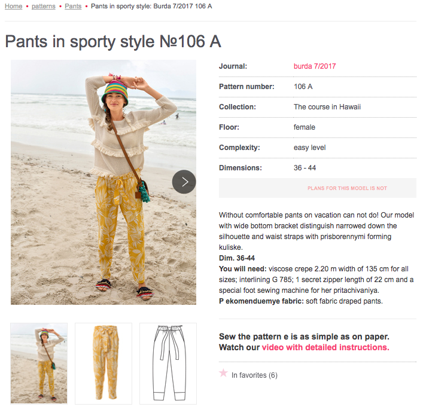
Task: Click the favorites star icon
Action: pos(224,373)
